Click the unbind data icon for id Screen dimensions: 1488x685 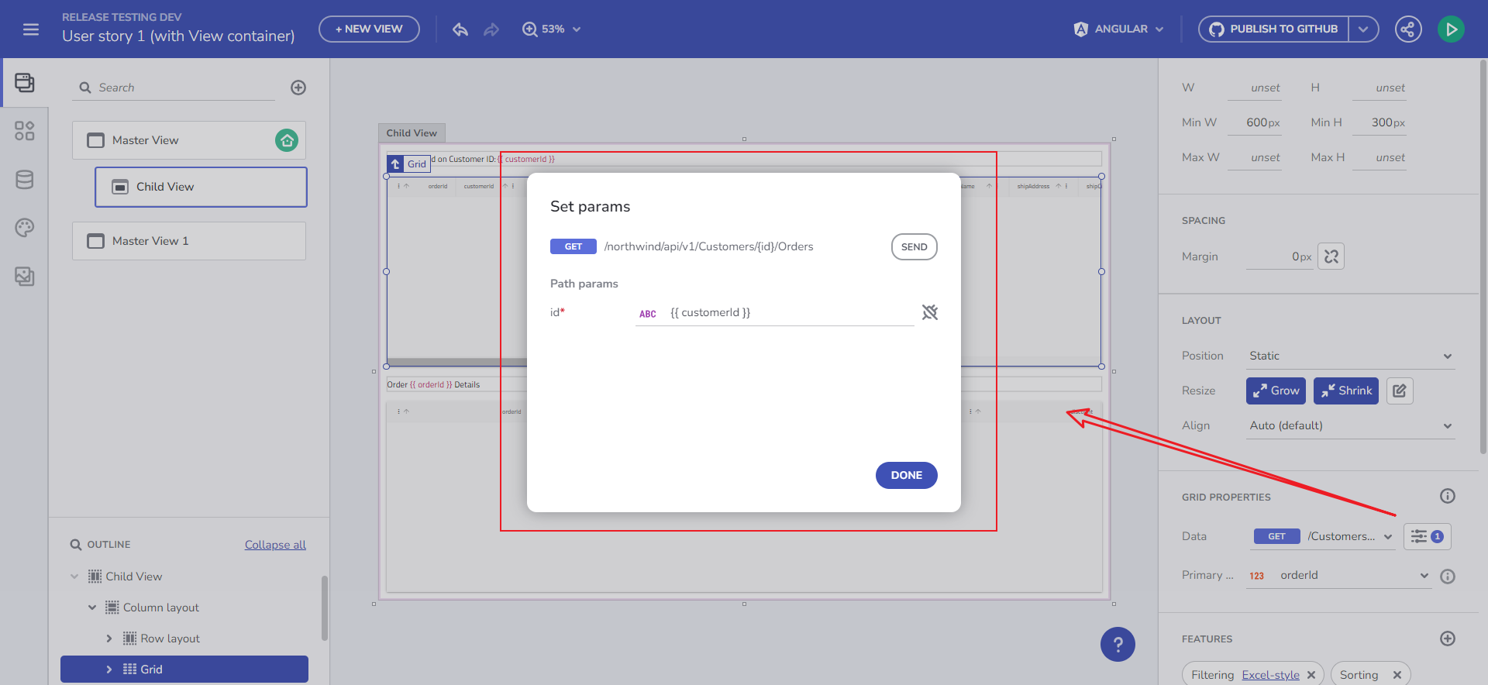[930, 312]
